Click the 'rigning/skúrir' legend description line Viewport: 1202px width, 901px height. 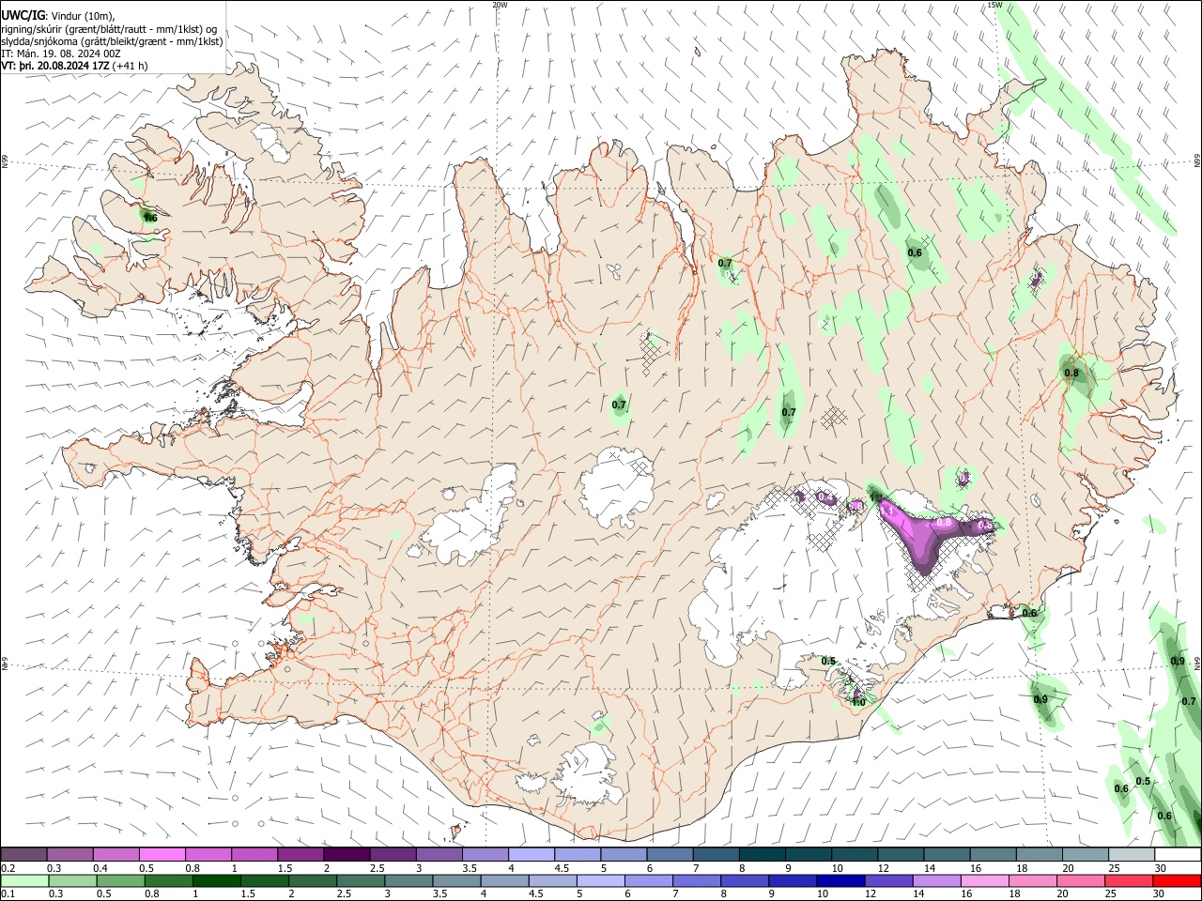click(109, 28)
